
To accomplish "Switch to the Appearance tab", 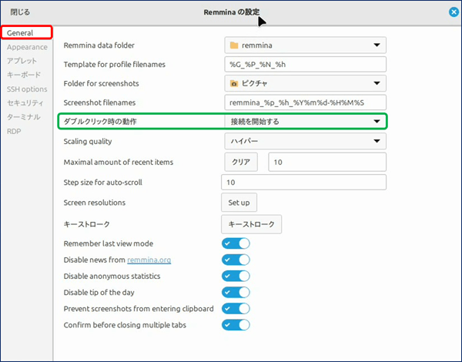I will [x=27, y=47].
